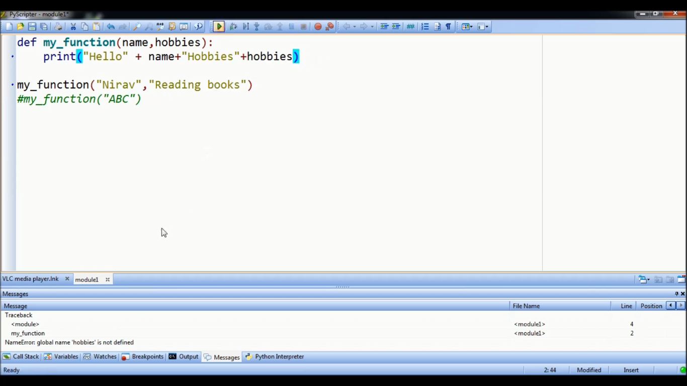The width and height of the screenshot is (687, 386).
Task: Open the navigate-back history dropdown
Action: click(x=355, y=26)
